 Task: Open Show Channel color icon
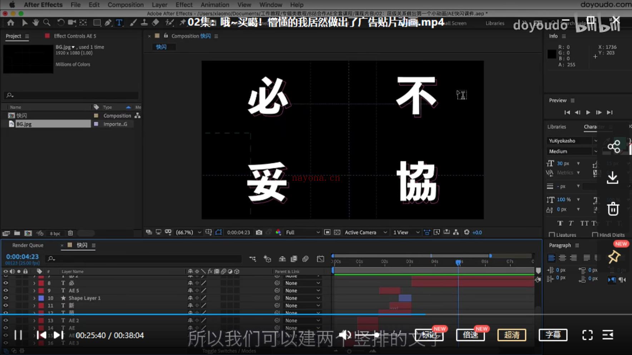[278, 232]
